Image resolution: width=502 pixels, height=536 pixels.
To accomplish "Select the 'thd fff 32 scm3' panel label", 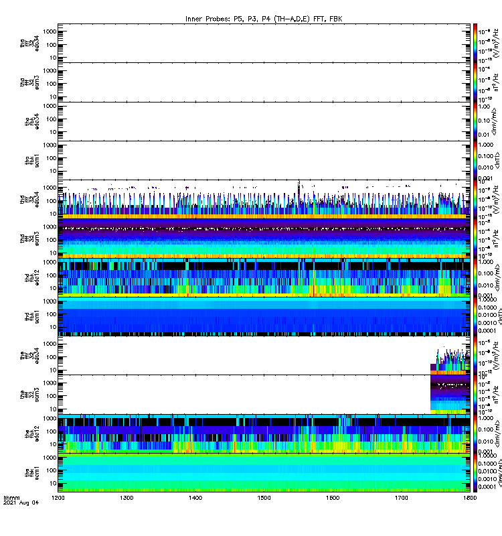I will tap(29, 239).
